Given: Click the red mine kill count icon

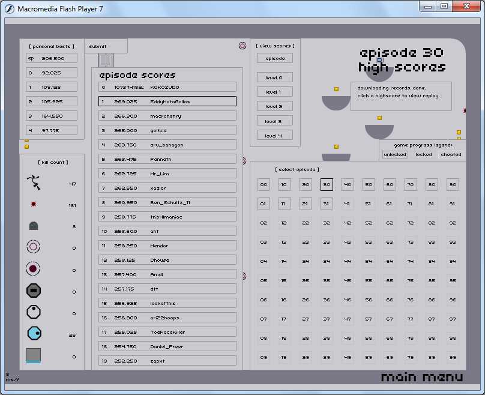Looking at the screenshot, I should [34, 204].
